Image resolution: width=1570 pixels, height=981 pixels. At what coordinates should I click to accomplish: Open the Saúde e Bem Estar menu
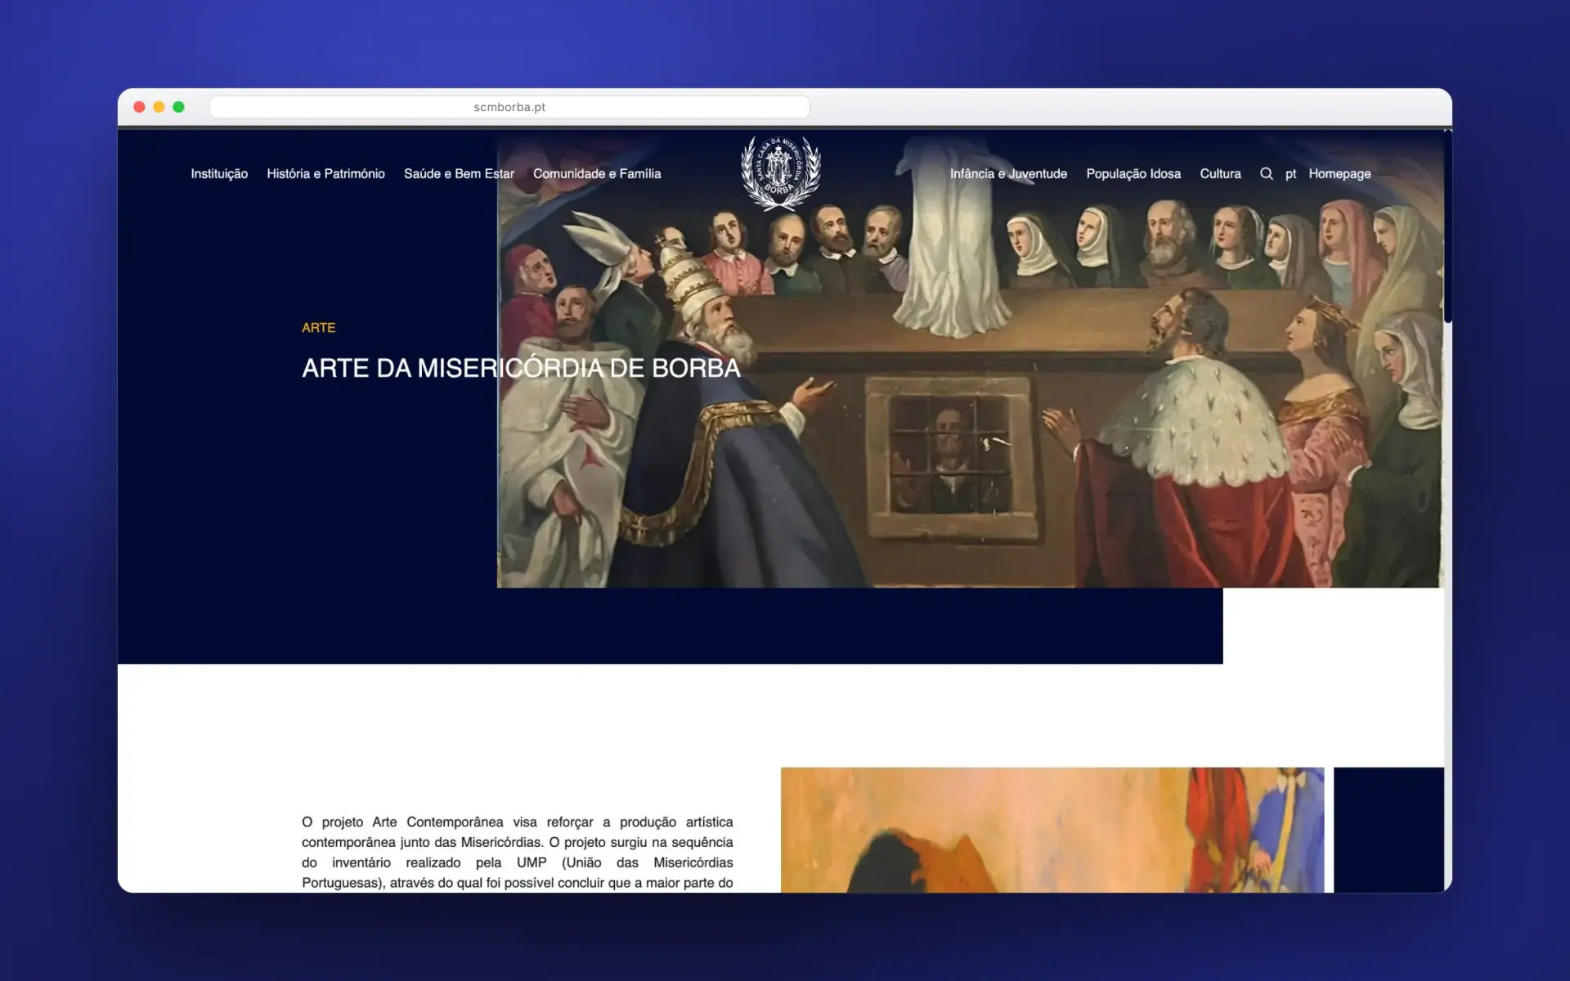(x=459, y=173)
